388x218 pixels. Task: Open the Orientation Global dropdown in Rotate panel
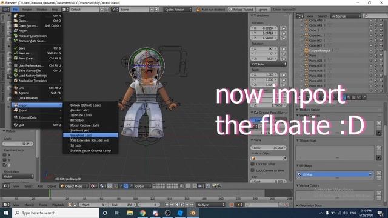pos(18,176)
